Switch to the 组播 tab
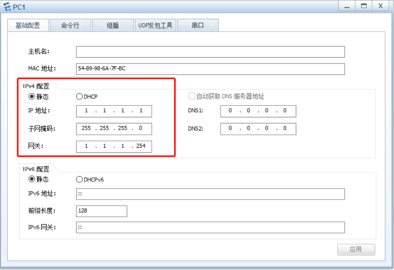This screenshot has width=394, height=270. (x=113, y=25)
